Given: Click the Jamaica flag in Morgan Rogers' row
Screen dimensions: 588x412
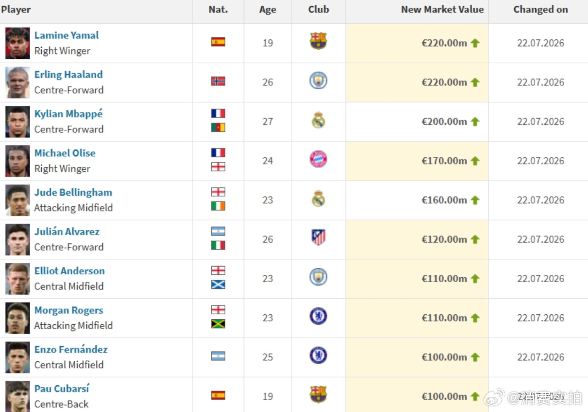Looking at the screenshot, I should point(218,324).
